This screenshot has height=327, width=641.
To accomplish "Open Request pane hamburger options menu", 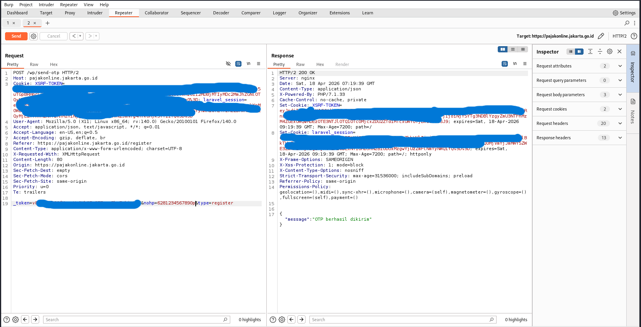I will pos(259,64).
